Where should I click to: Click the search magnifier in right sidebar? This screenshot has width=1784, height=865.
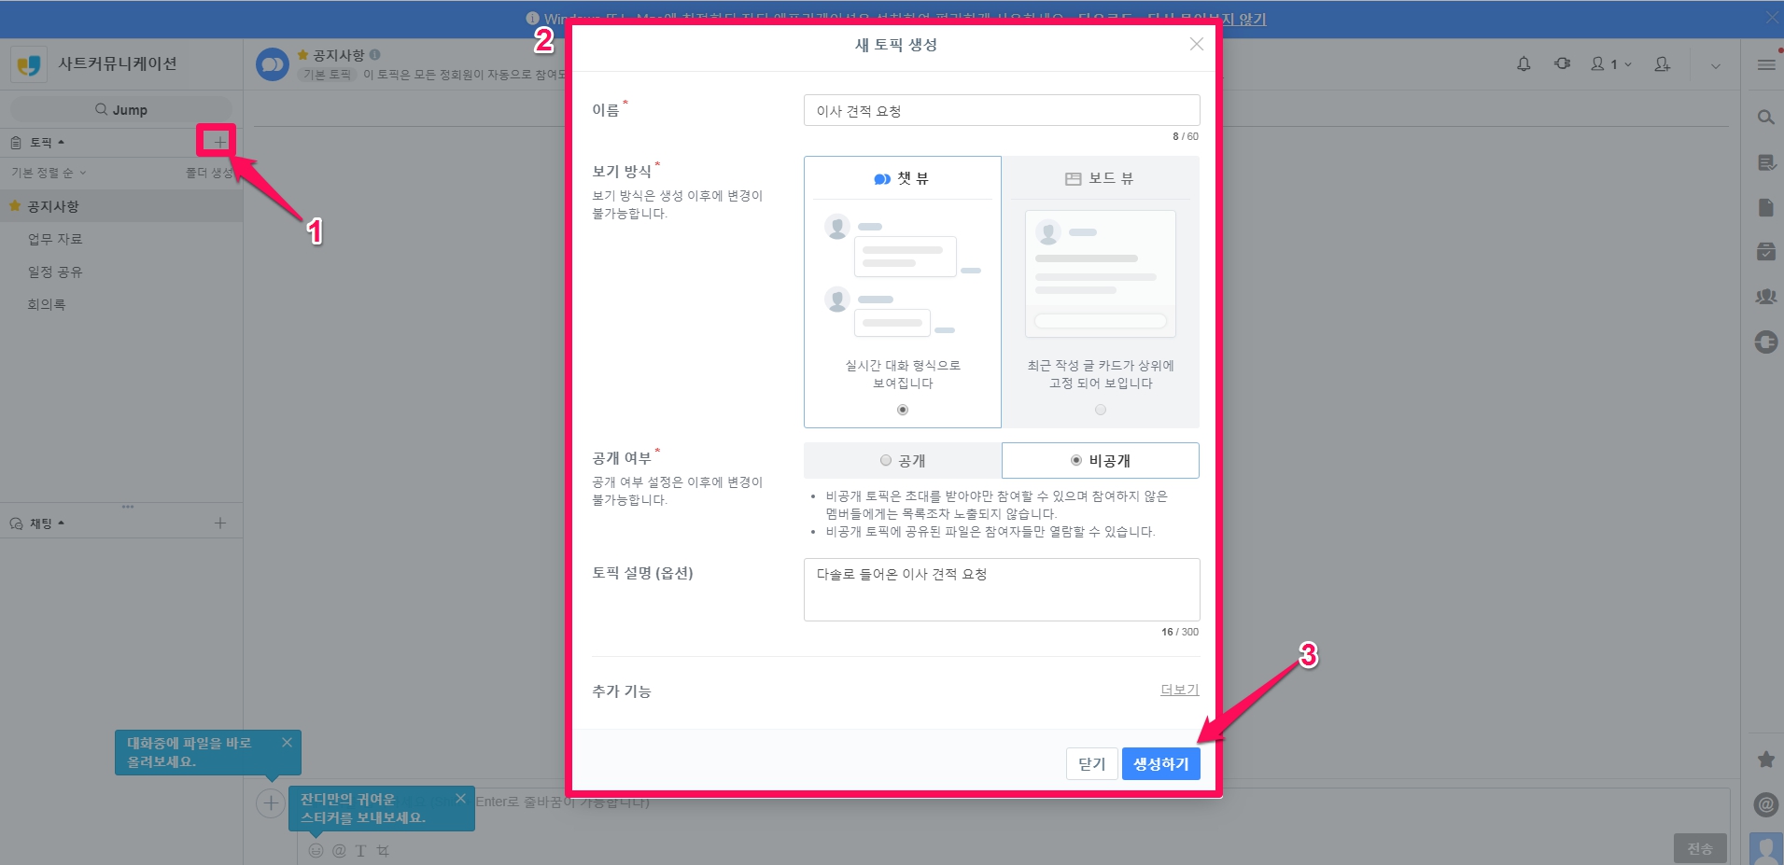click(x=1765, y=118)
